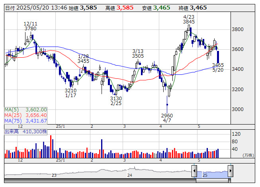
Task: Click the 1/28 3455 annotation
Action: pyautogui.click(x=83, y=59)
